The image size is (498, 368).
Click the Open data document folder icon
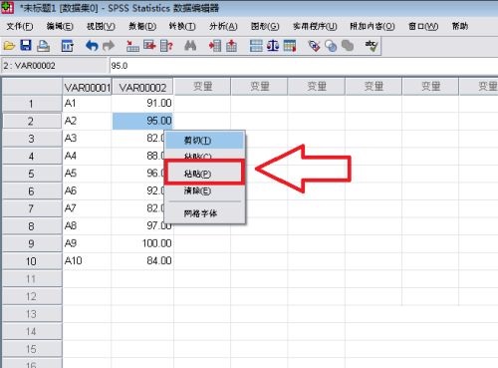click(x=9, y=46)
